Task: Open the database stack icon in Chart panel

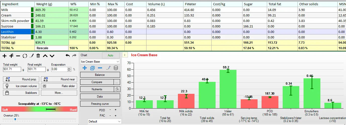Action: click(116, 68)
